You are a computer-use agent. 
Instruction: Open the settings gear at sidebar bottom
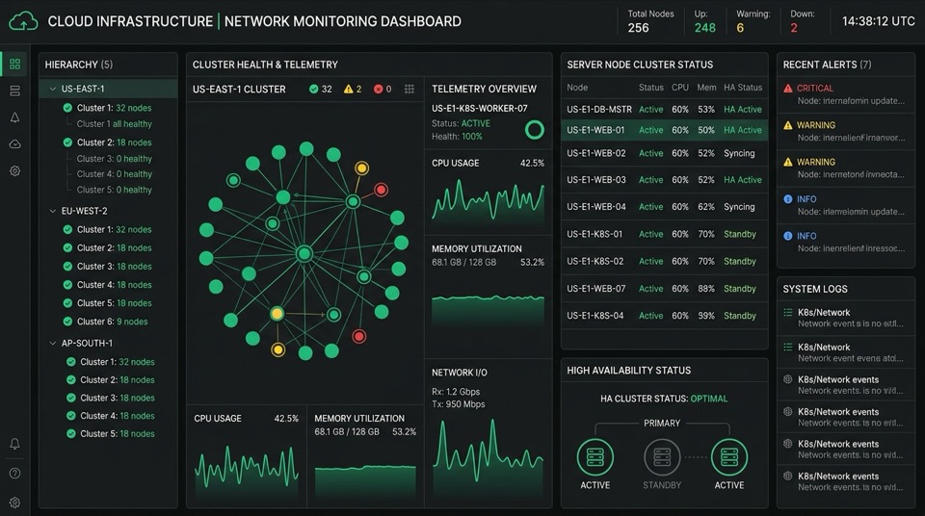coord(14,503)
